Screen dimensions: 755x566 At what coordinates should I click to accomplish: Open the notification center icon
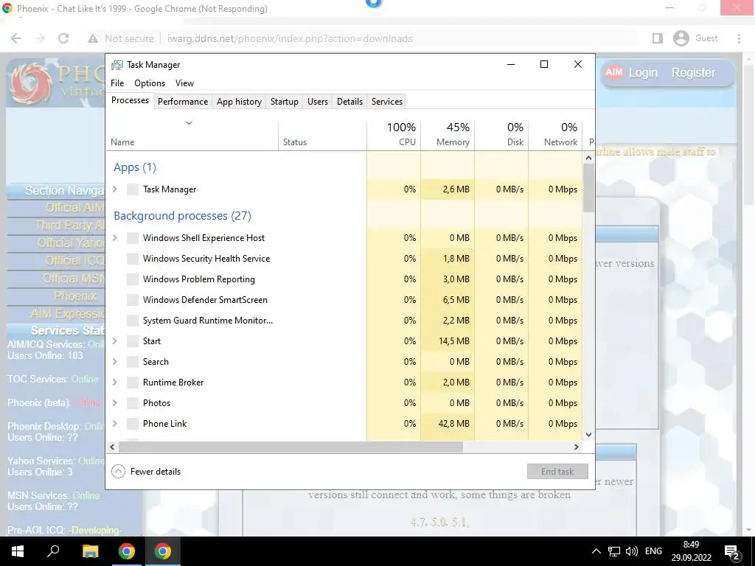(732, 552)
